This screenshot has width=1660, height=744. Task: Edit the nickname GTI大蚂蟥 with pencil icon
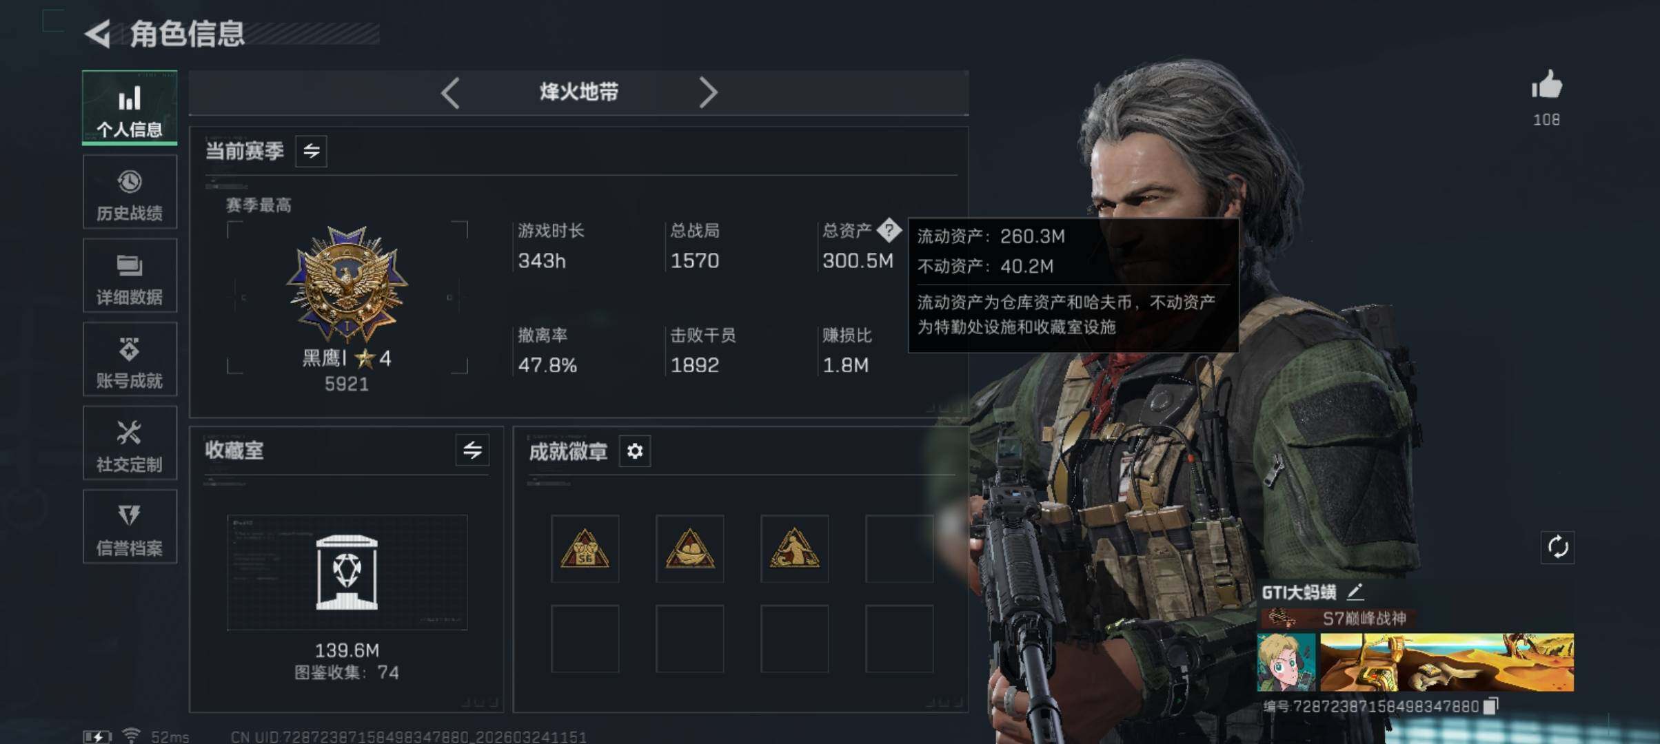pyautogui.click(x=1355, y=591)
